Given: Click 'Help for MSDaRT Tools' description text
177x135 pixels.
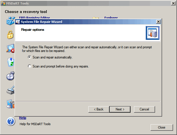Looking at the screenshot, I should point(35,124).
